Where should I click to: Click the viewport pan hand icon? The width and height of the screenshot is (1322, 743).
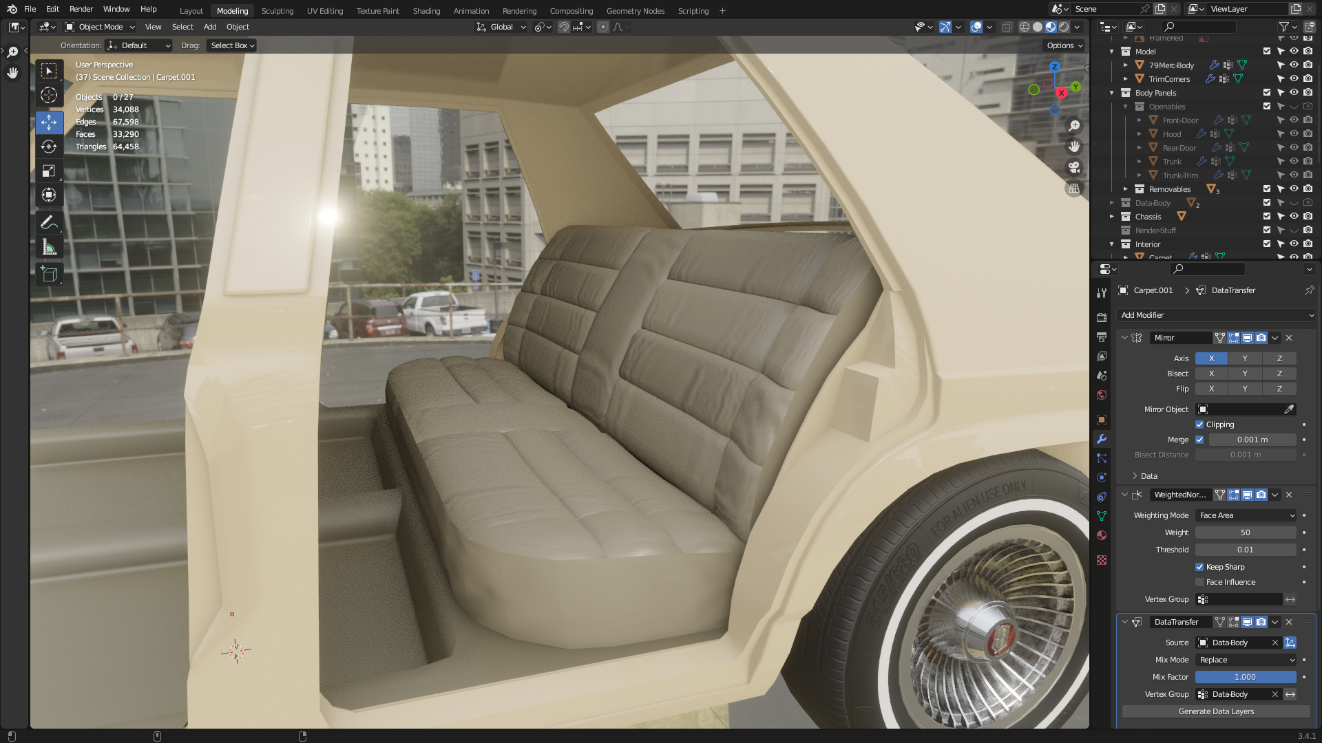[1073, 147]
